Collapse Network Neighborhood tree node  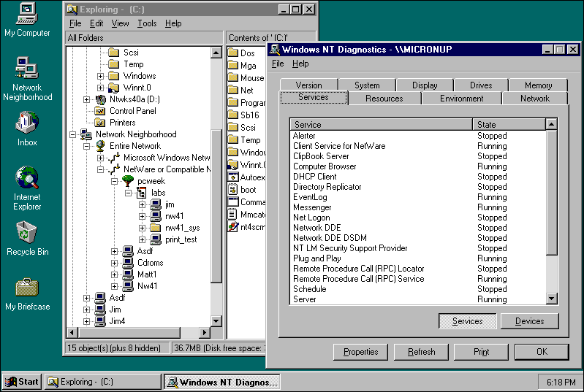[72, 134]
